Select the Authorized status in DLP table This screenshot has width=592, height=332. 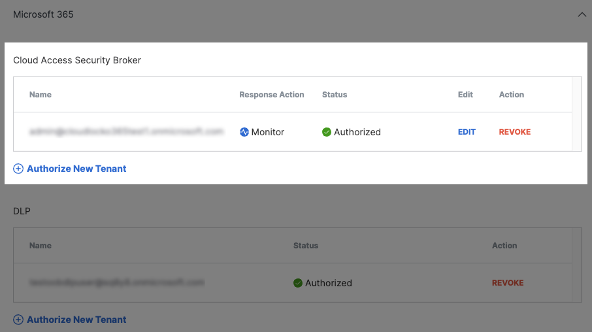click(x=329, y=283)
